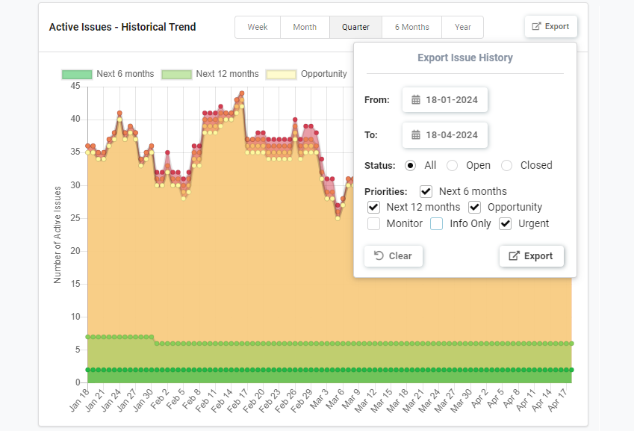Image resolution: width=634 pixels, height=431 pixels.
Task: Enable the Monitor priority checkbox
Action: click(x=373, y=223)
